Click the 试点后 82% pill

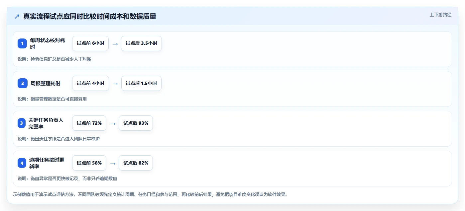click(136, 163)
